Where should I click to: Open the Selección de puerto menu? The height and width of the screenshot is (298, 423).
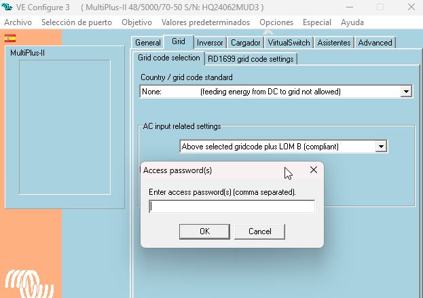tap(77, 22)
